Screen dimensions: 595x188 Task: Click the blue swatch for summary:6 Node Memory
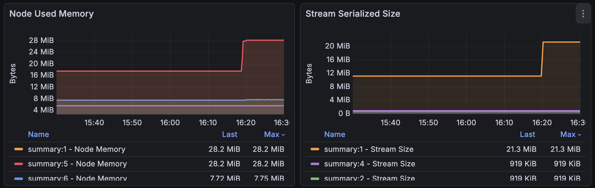(x=19, y=178)
